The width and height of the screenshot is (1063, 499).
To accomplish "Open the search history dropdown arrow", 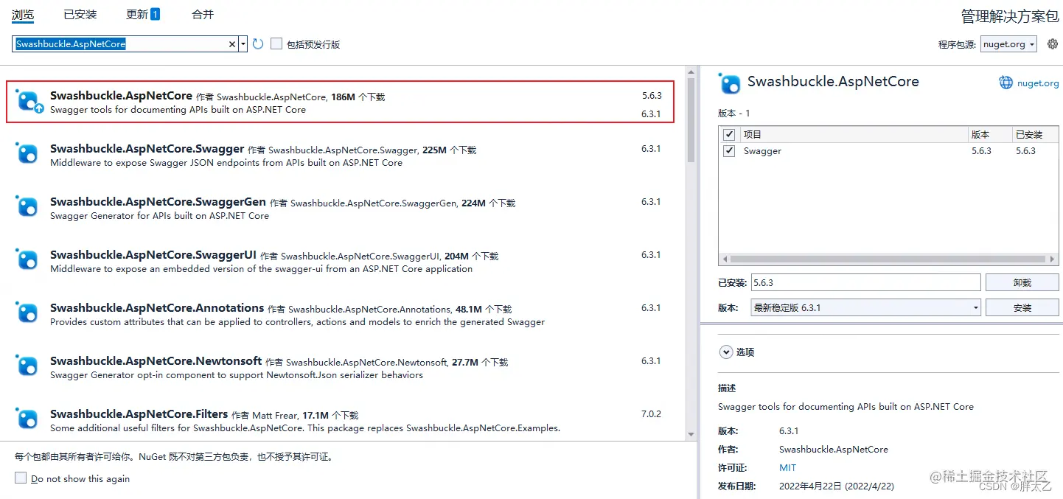I will point(243,44).
